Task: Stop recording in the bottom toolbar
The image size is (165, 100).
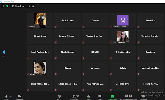Action: (x=130, y=96)
